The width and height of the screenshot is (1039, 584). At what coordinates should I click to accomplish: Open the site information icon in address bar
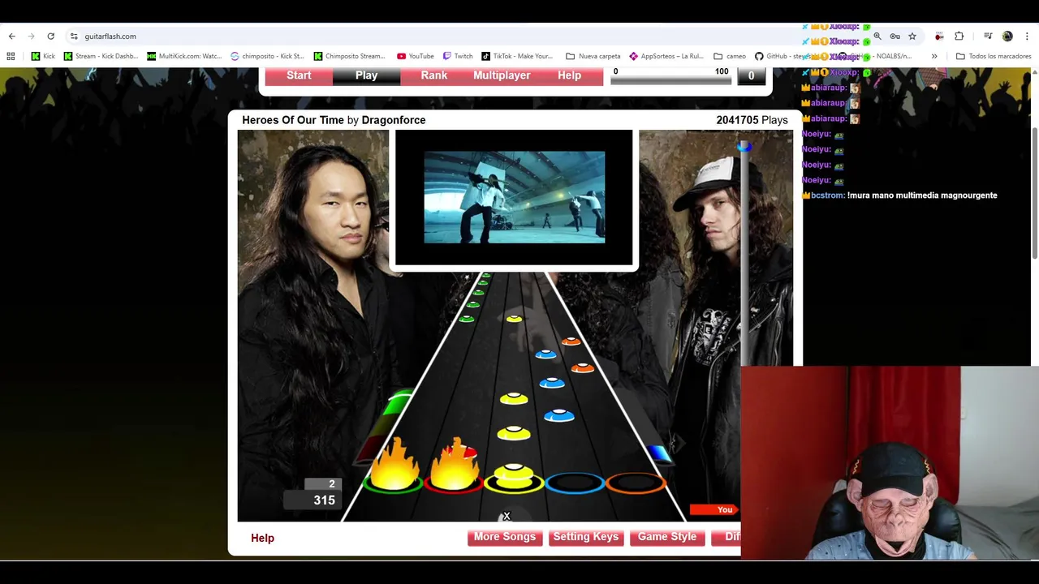[74, 36]
